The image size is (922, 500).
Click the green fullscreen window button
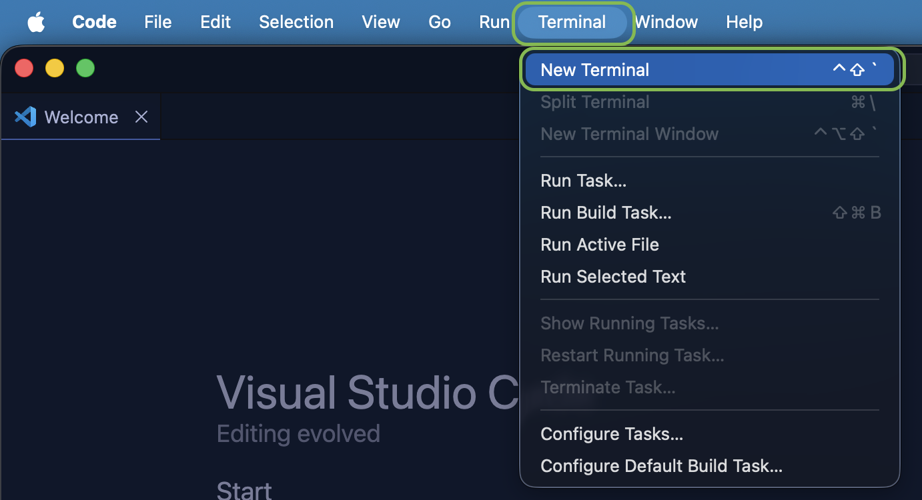85,68
